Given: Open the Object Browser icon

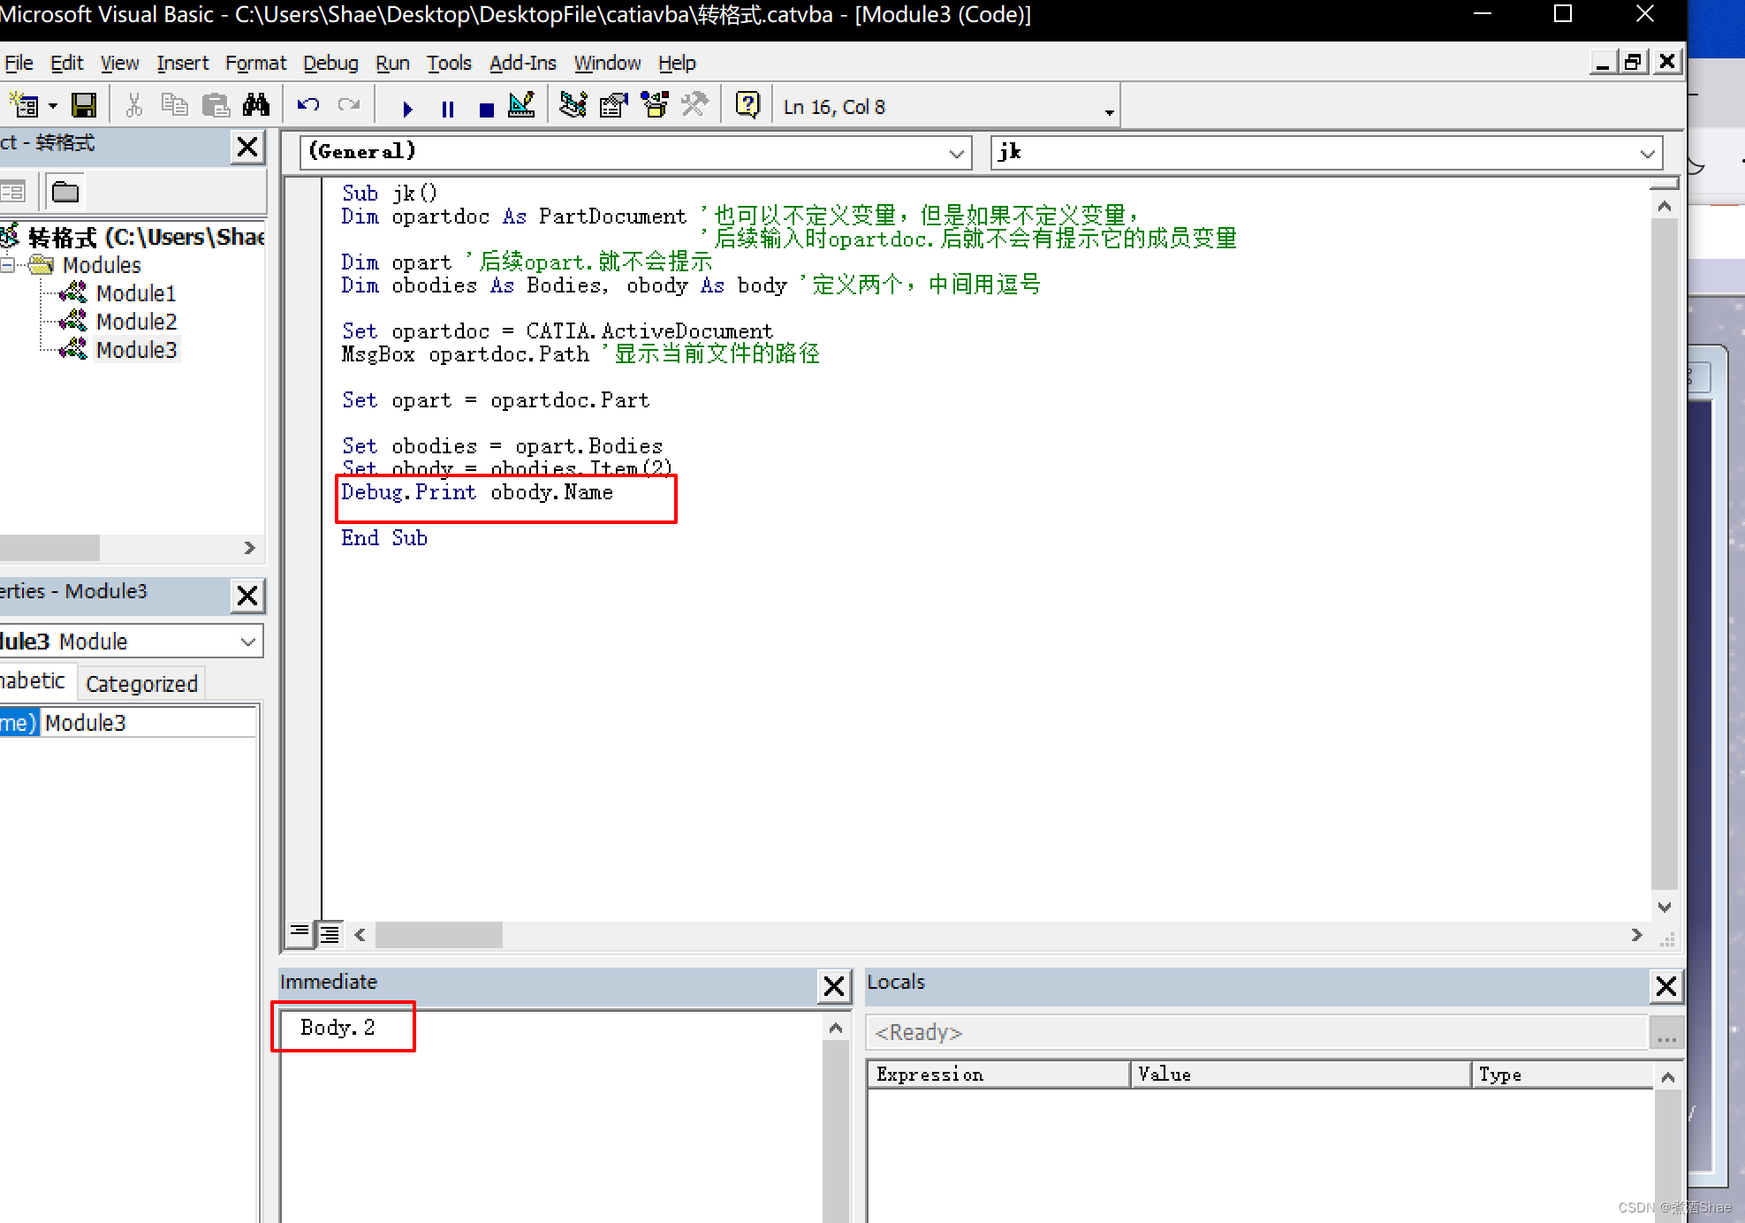Looking at the screenshot, I should pos(655,106).
